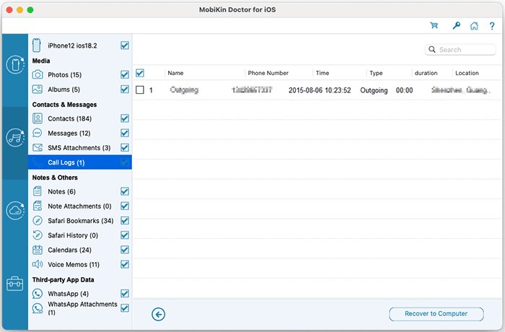Uncheck the Note Attachments (0) checkbox
The image size is (505, 332).
[x=125, y=206]
